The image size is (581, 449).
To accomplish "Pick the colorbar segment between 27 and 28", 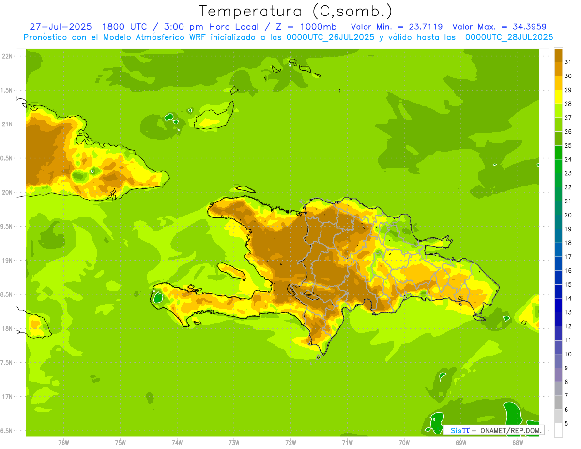I will pos(558,110).
